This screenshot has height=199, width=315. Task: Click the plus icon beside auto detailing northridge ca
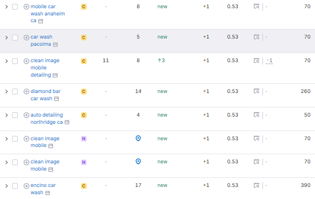tap(26, 115)
